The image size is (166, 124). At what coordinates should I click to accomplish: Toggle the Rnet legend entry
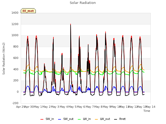click(x=120, y=119)
